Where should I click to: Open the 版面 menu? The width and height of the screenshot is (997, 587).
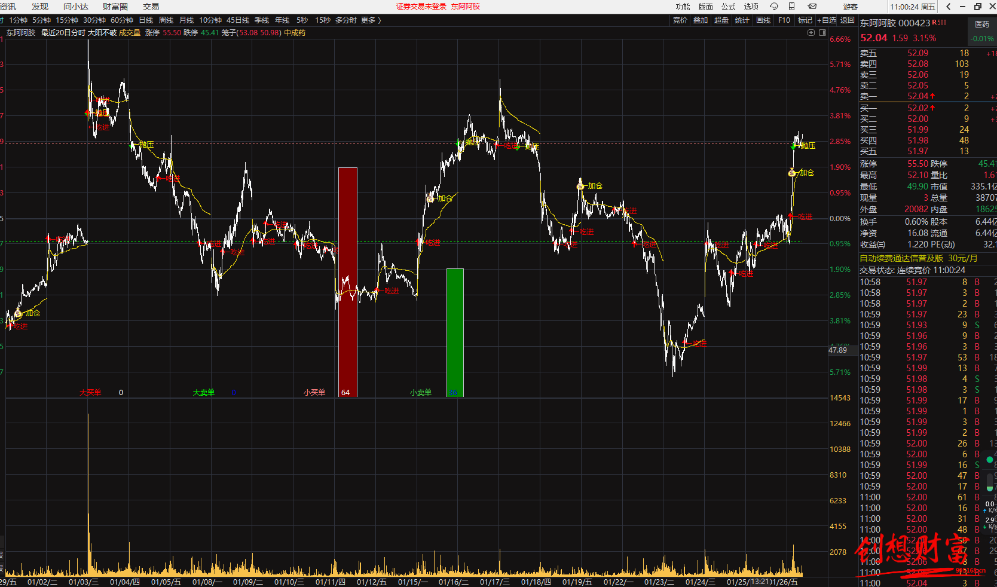click(x=706, y=7)
